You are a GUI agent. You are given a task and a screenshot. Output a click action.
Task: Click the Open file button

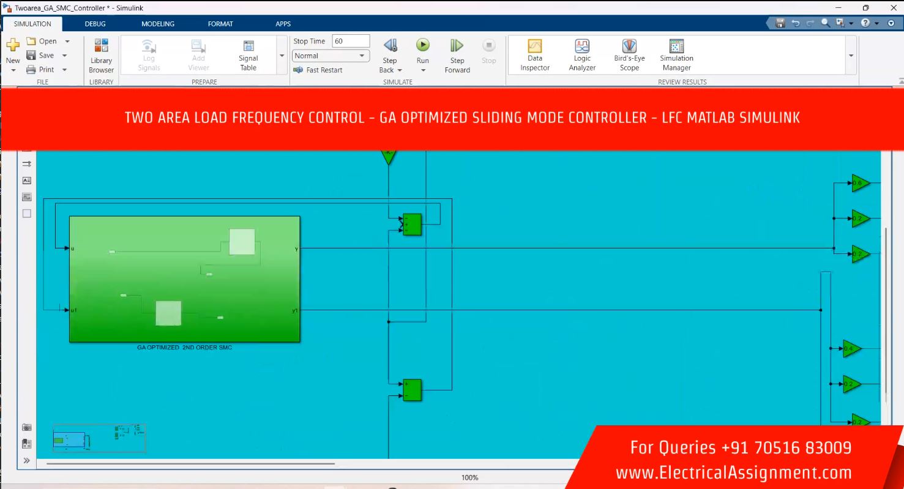[x=42, y=42]
